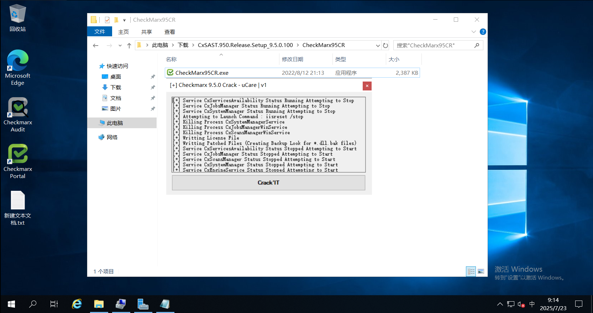The height and width of the screenshot is (313, 593).
Task: Click the Windows Start button
Action: pos(11,304)
